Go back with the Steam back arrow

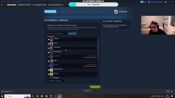pyautogui.click(x=2, y=5)
